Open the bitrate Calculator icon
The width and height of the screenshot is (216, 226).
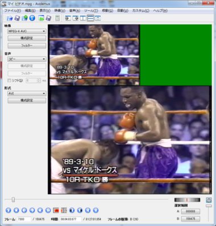57,18
